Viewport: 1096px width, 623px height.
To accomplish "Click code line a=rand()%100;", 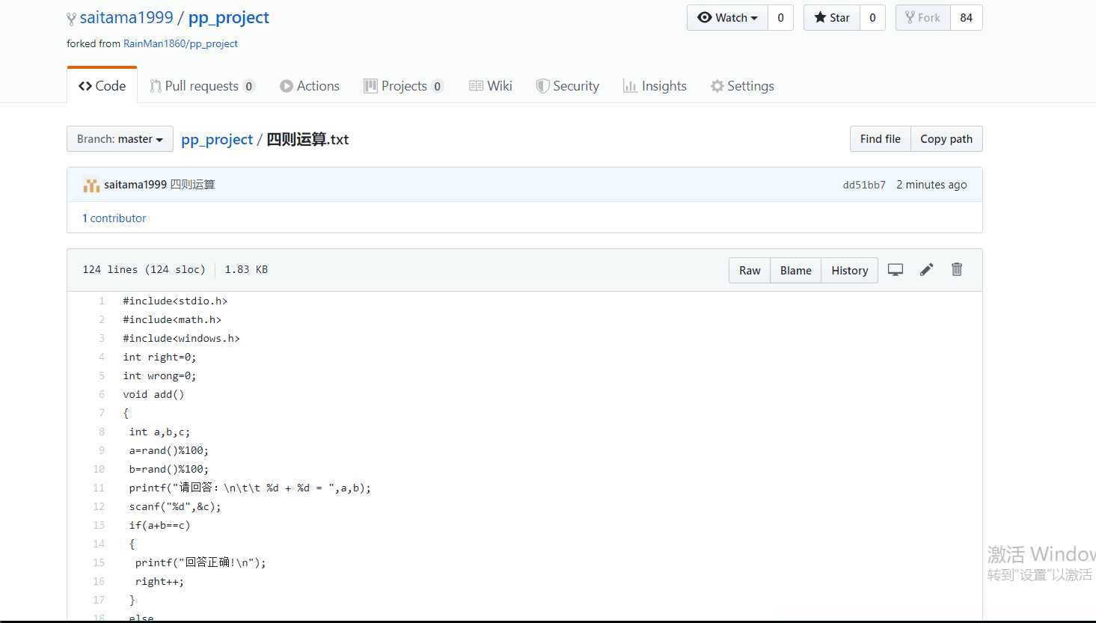I will 169,450.
